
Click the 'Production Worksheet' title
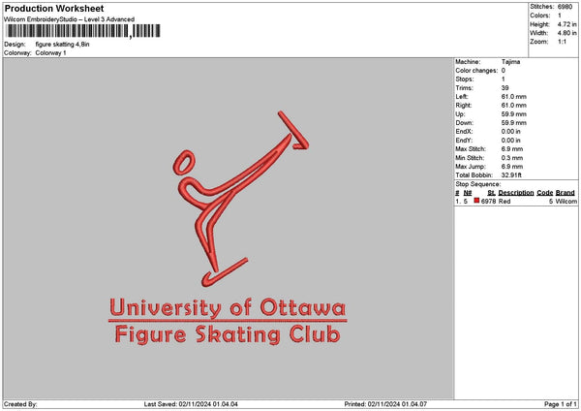click(x=54, y=8)
